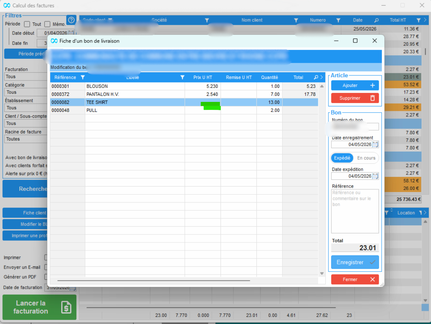Screen dimensions: 431x324
Task: Click the search magnifier in Total column
Action: pyautogui.click(x=316, y=77)
